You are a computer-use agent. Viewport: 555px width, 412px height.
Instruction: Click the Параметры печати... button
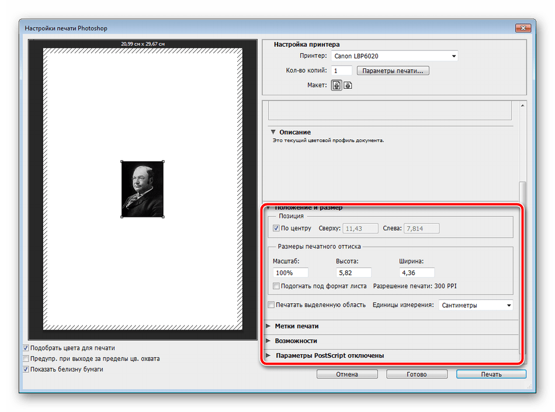(393, 71)
